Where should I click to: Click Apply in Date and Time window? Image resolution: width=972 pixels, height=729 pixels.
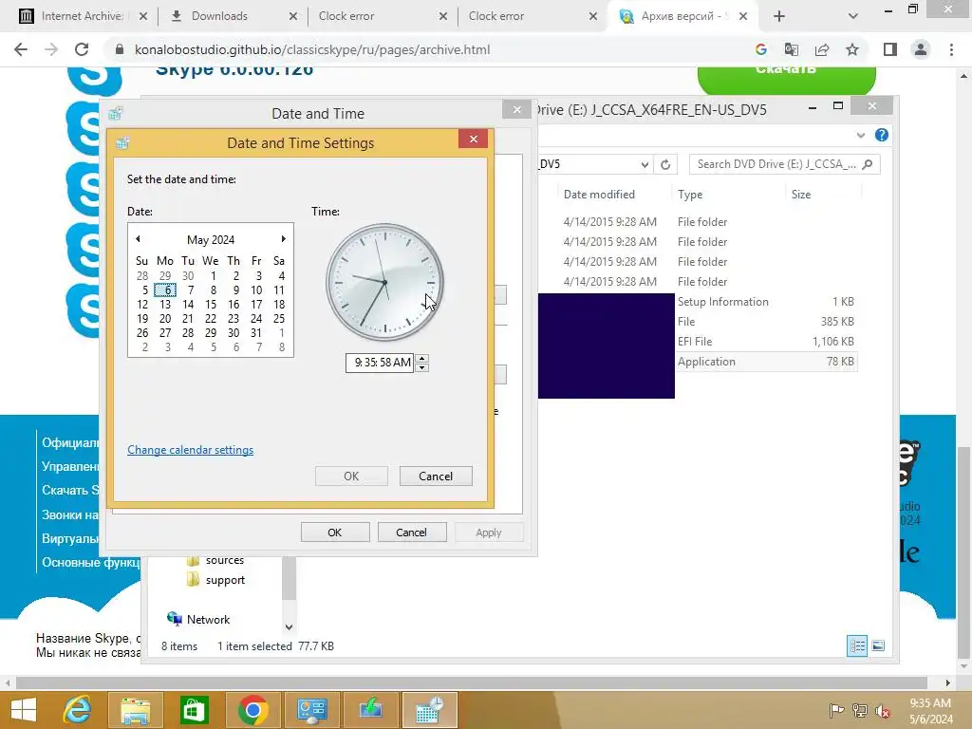point(489,533)
